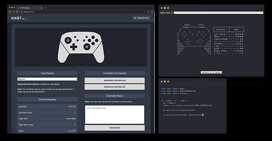Click the Controls header in the TUI window
272x141 pixels.
pyautogui.click(x=221, y=29)
